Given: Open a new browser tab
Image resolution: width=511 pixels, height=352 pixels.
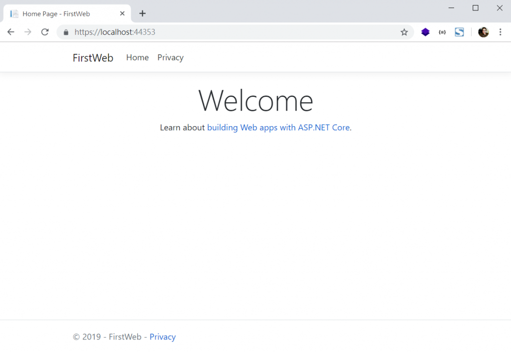Looking at the screenshot, I should coord(142,13).
